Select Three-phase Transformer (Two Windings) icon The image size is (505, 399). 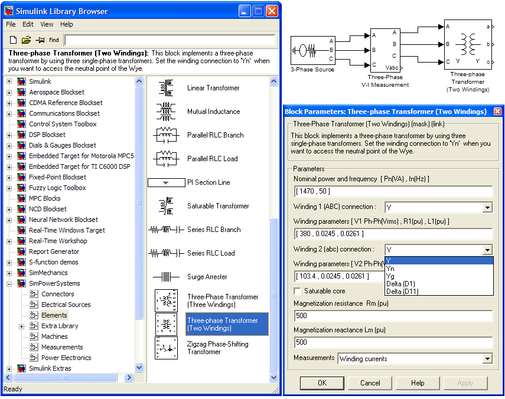tap(166, 325)
